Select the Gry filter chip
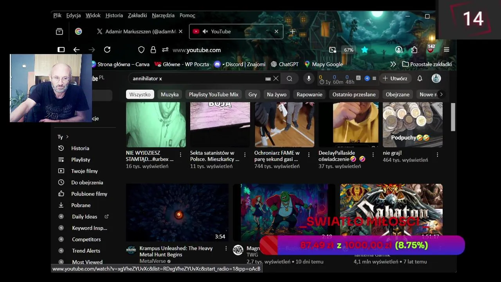The height and width of the screenshot is (282, 501). 252,94
